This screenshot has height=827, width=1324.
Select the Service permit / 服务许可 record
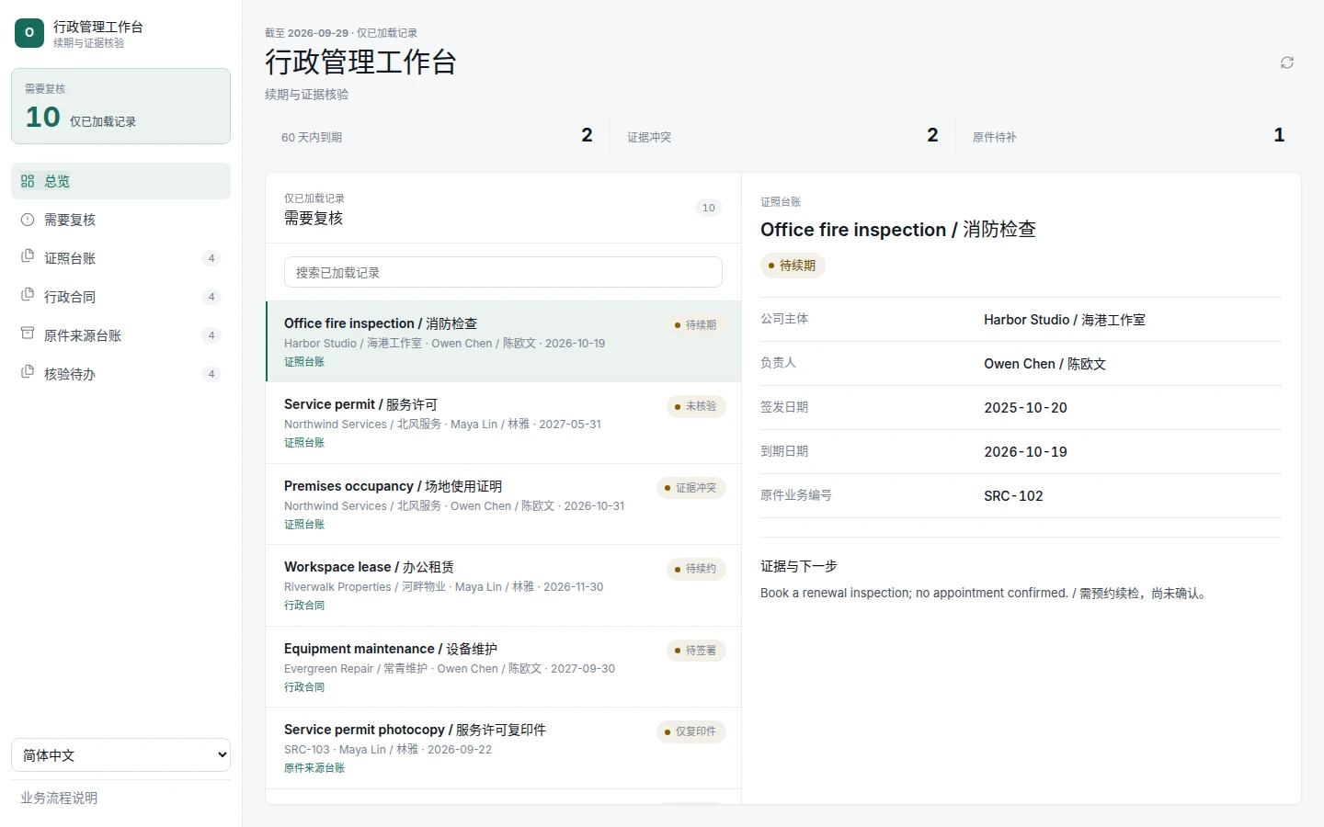503,423
